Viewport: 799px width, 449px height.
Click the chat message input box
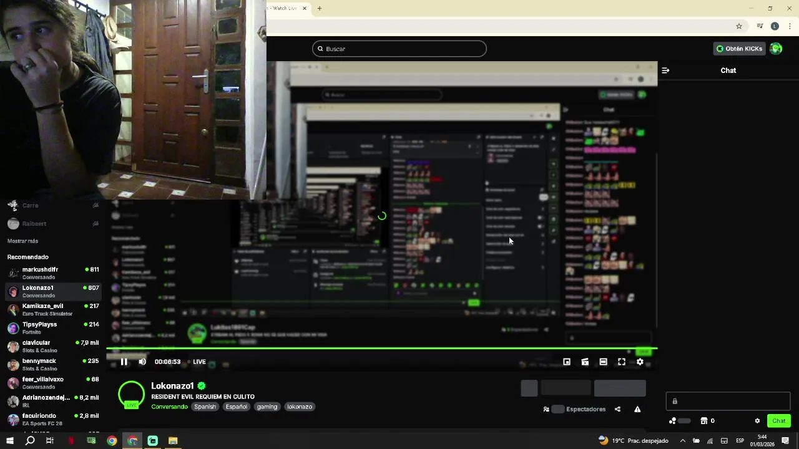point(728,401)
